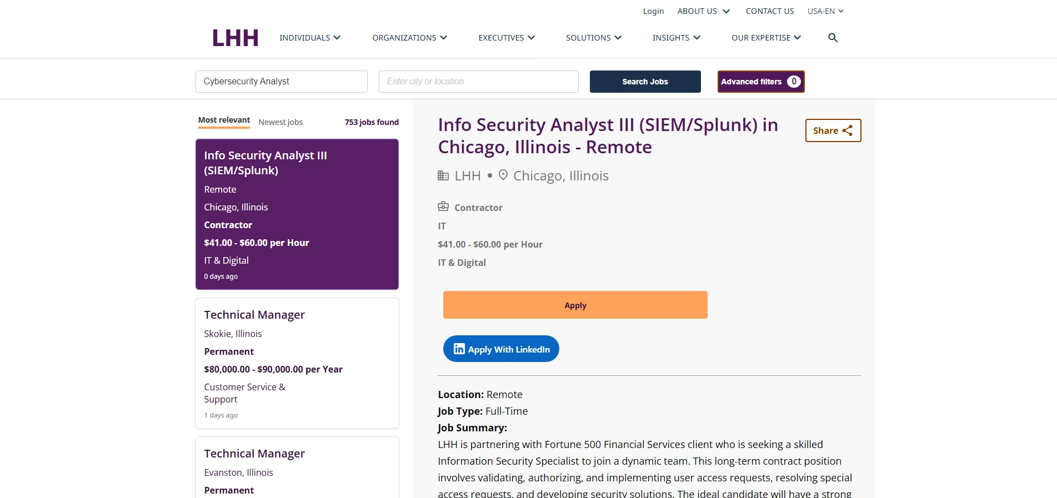1057x498 pixels.
Task: Click 'Customer Service & Support' category text
Action: (x=244, y=393)
